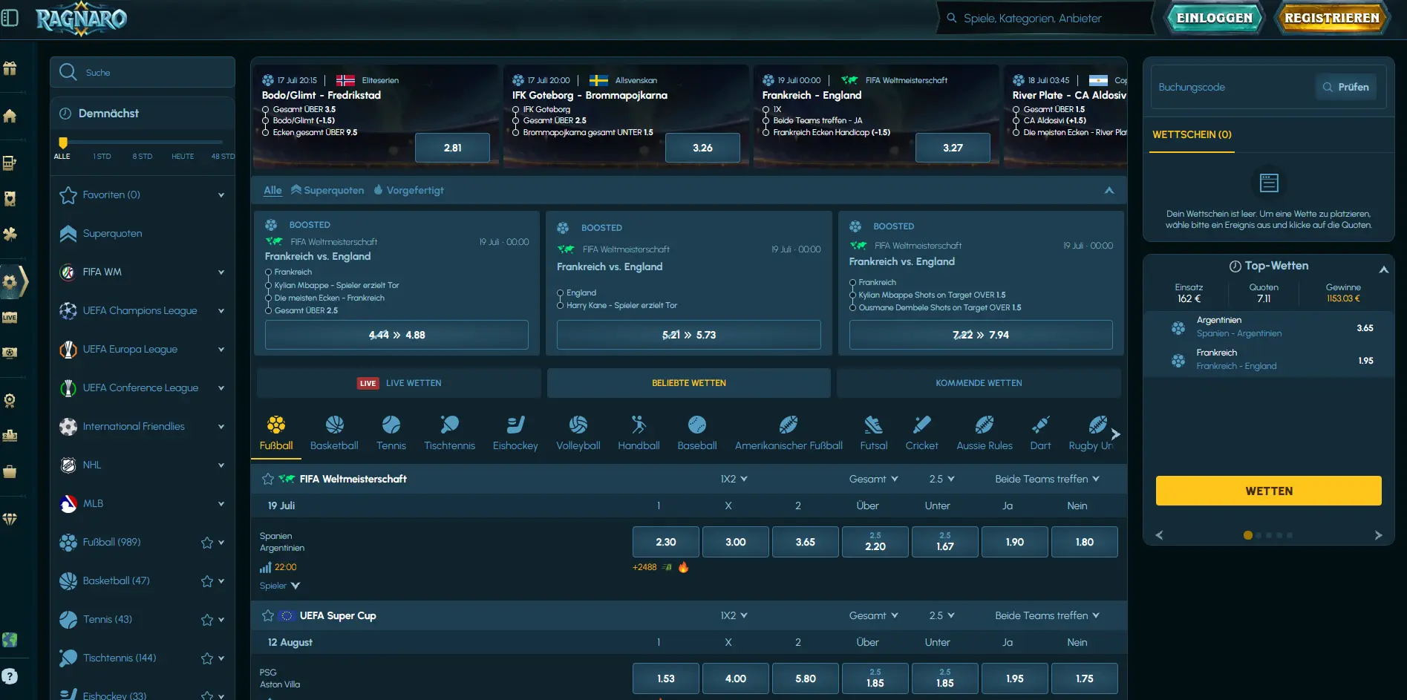
Task: Star Tischtennis (144) as favorite
Action: point(207,658)
